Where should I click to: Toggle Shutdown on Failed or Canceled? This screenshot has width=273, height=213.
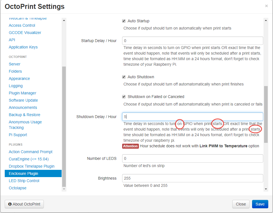[x=124, y=97]
